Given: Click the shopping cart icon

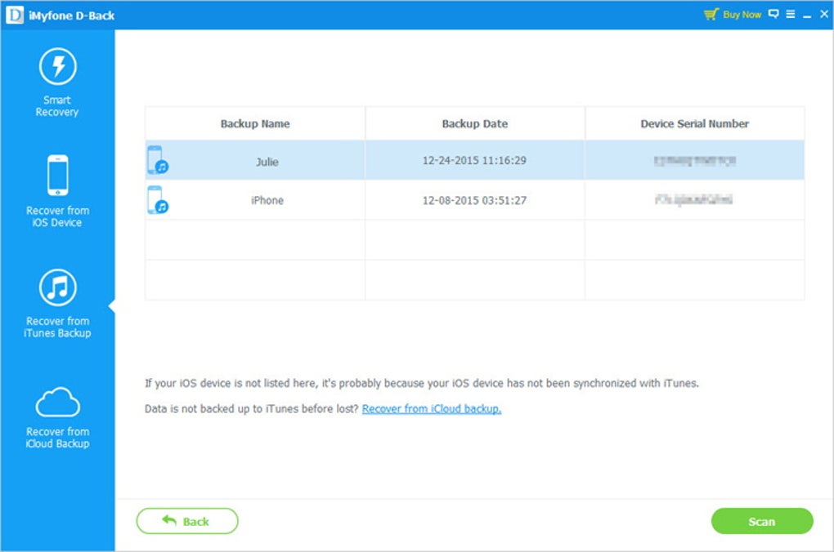Looking at the screenshot, I should tap(711, 15).
